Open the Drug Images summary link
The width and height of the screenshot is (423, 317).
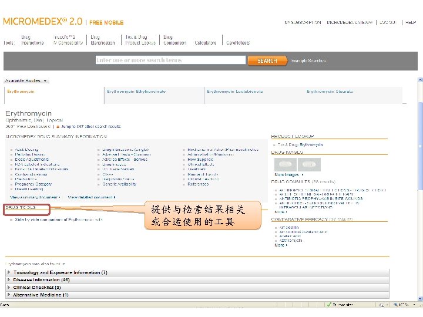[x=114, y=164]
